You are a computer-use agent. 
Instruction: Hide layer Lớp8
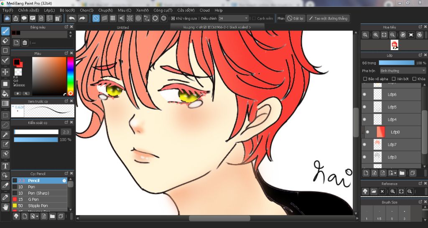pyautogui.click(x=367, y=132)
